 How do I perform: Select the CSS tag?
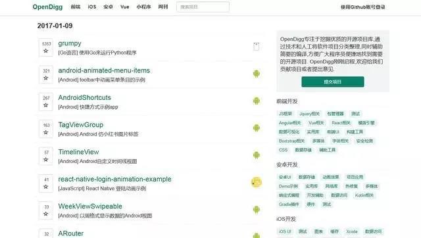pyautogui.click(x=283, y=150)
